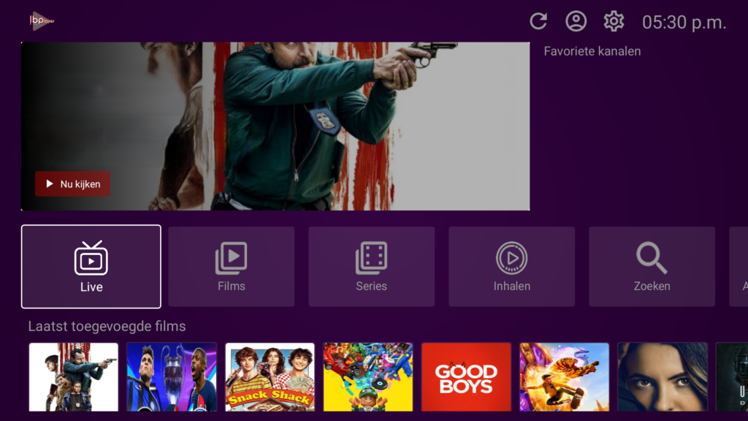Open the user profile icon
Image resolution: width=748 pixels, height=421 pixels.
coord(576,21)
